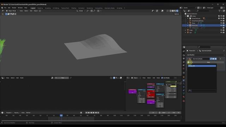Click the node group browse icon in modifier

pyautogui.click(x=189, y=62)
